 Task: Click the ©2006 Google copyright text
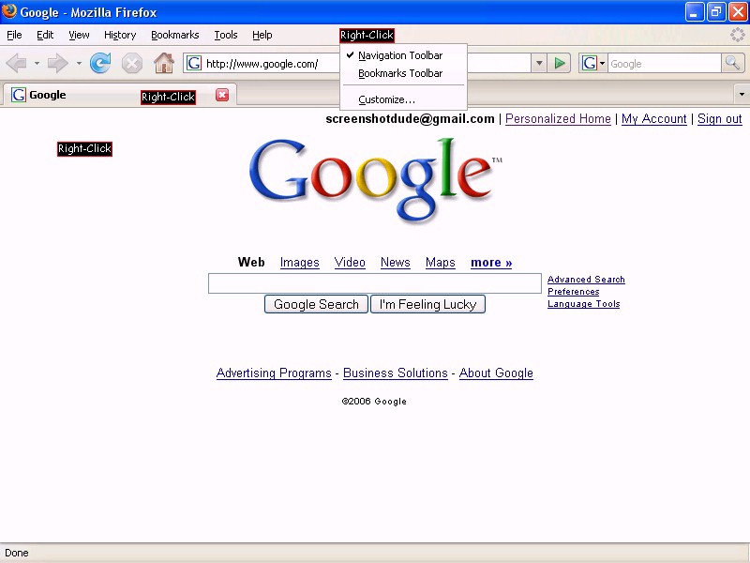point(374,402)
